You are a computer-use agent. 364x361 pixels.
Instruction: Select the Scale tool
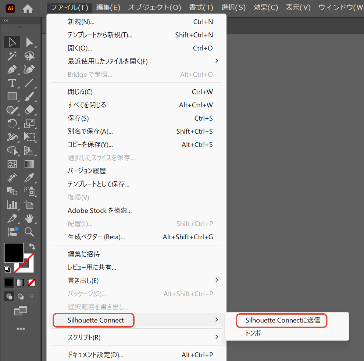point(29,123)
